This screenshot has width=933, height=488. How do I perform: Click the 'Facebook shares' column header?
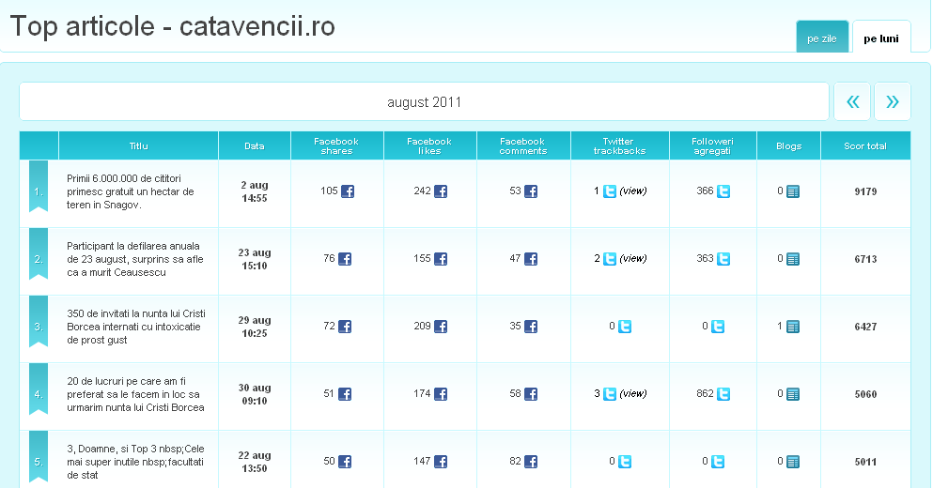[336, 146]
